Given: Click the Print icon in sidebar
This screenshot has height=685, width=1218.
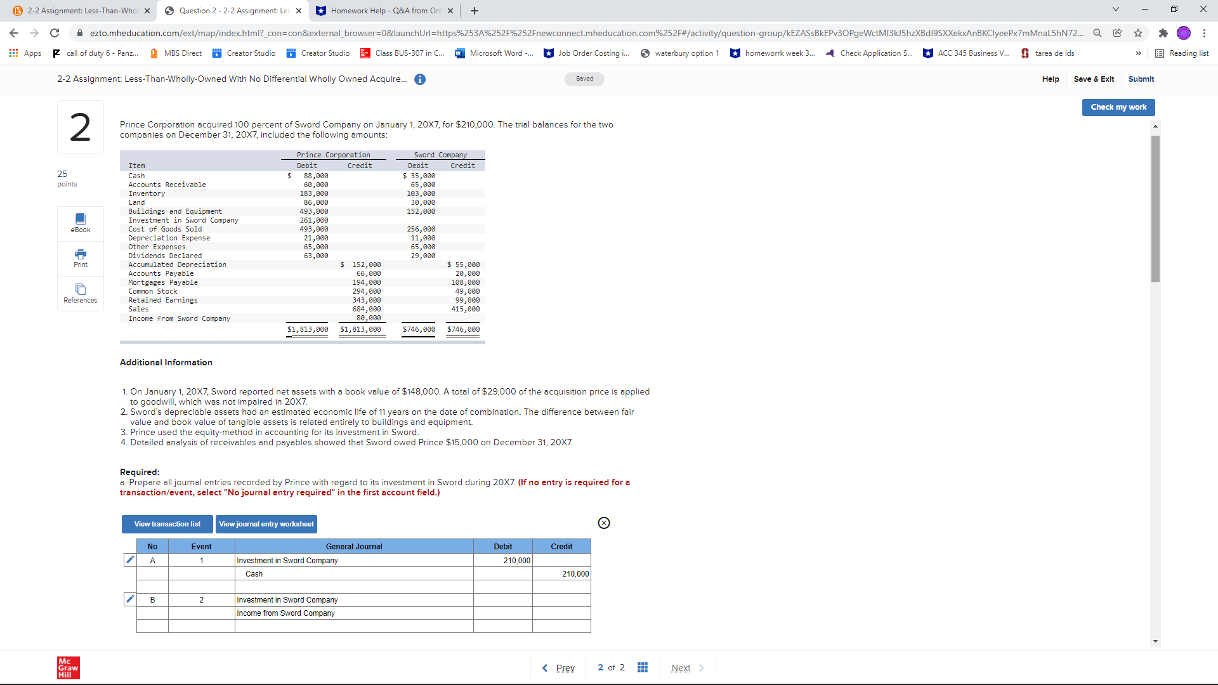Looking at the screenshot, I should point(81,258).
